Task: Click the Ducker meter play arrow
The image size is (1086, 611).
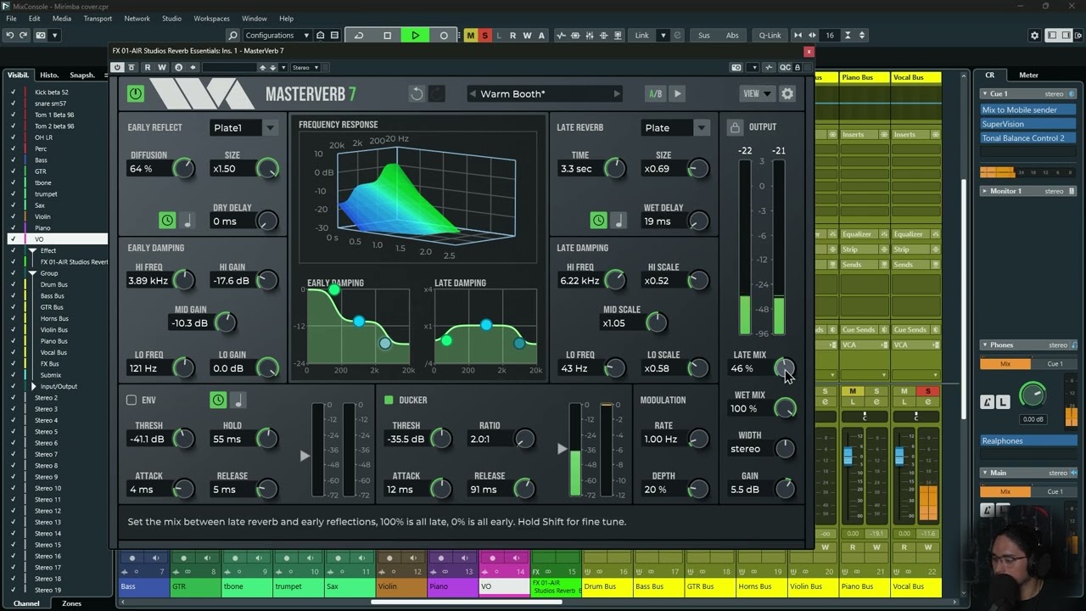Action: tap(562, 449)
